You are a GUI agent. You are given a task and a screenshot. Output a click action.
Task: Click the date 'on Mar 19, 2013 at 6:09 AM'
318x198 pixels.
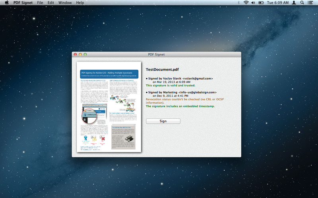[171, 82]
